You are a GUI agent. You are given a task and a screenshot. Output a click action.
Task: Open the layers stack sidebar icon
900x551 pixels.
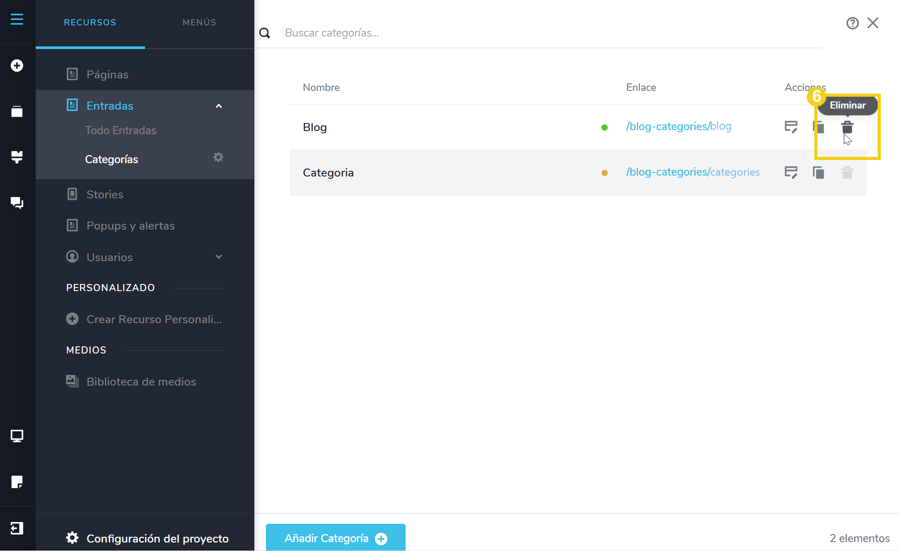tap(17, 111)
